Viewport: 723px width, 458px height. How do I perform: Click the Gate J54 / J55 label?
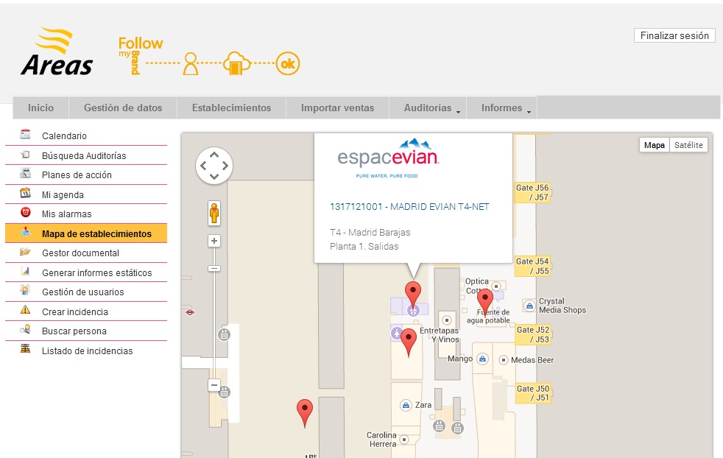coord(532,266)
